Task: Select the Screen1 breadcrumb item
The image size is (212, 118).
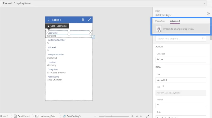Action: (4, 116)
